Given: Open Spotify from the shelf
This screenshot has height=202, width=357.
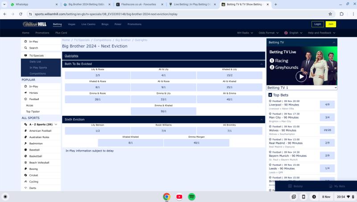Looking at the screenshot, I should click(191, 196).
